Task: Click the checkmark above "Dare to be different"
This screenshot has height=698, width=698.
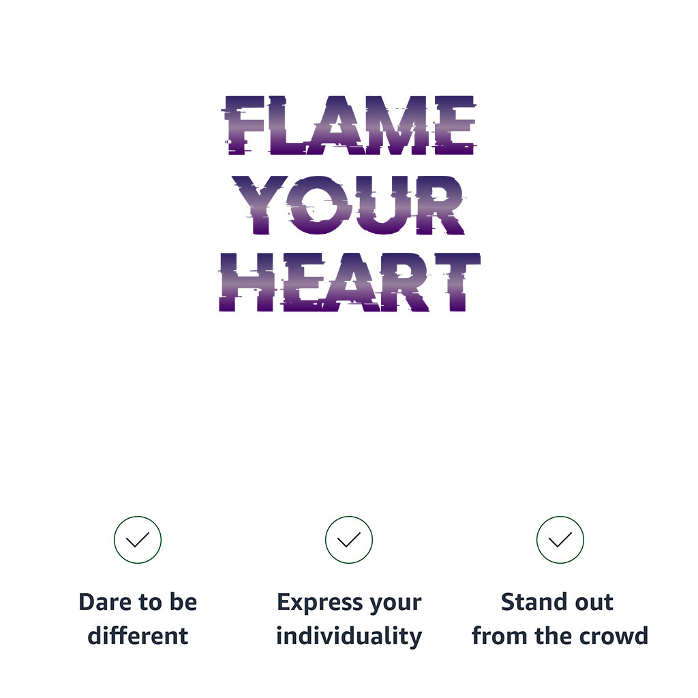Action: click(138, 540)
